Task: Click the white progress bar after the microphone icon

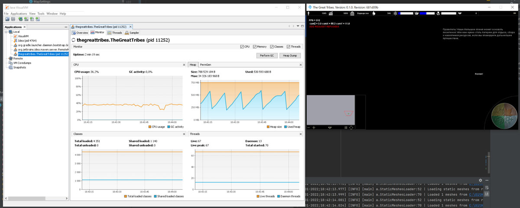Action: click(448, 13)
